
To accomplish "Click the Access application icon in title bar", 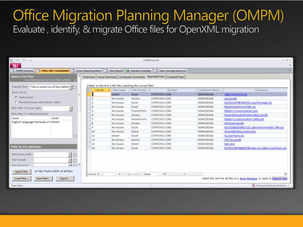I will click(x=12, y=60).
